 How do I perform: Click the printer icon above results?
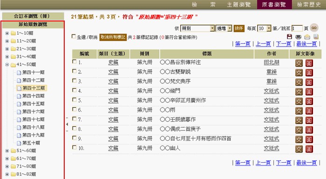pyautogui.click(x=298, y=37)
